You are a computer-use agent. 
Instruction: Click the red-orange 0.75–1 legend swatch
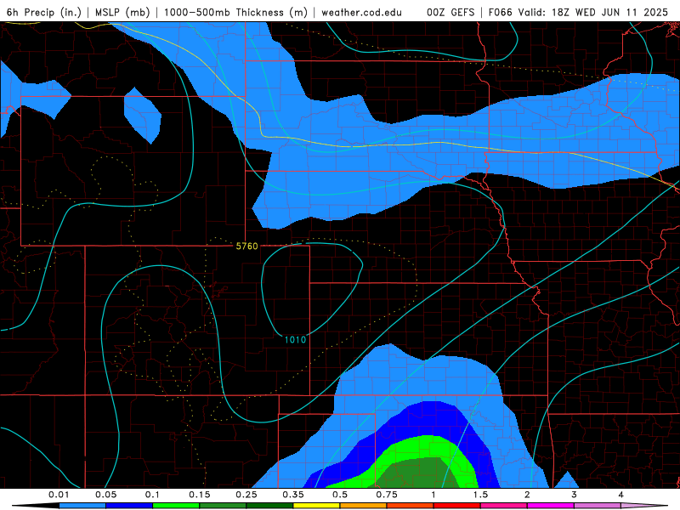pos(411,506)
